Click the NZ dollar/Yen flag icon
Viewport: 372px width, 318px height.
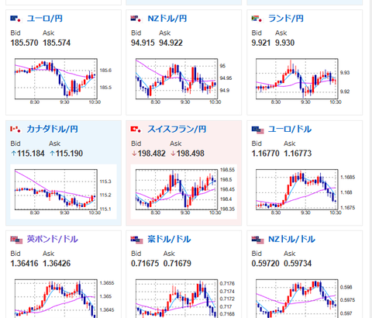click(x=136, y=19)
